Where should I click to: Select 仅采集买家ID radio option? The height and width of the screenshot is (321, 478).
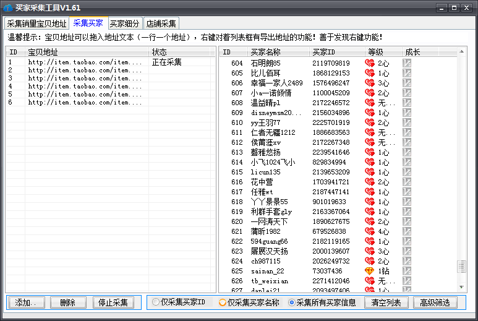(156, 302)
